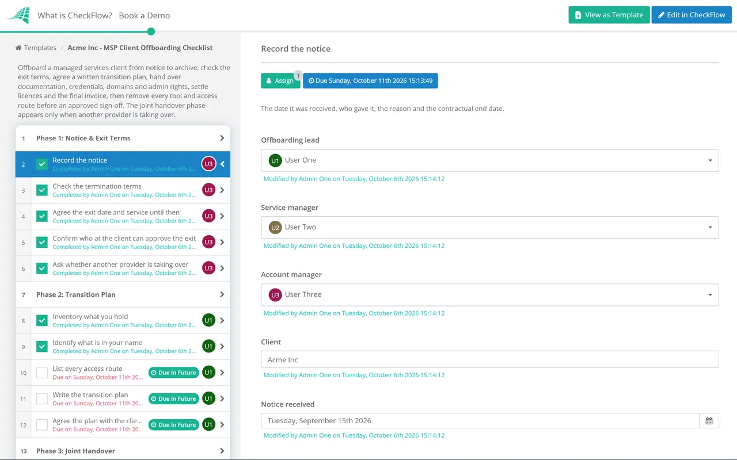Uncheck Agree the exit date and service task

(42, 216)
